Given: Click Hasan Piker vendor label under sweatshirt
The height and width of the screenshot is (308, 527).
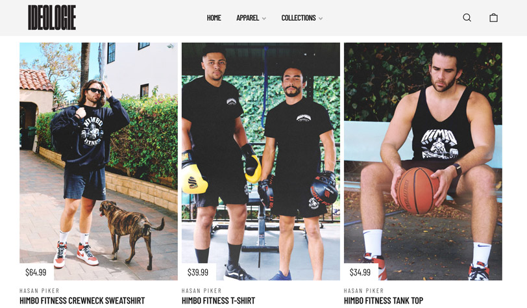Looking at the screenshot, I should pos(40,290).
